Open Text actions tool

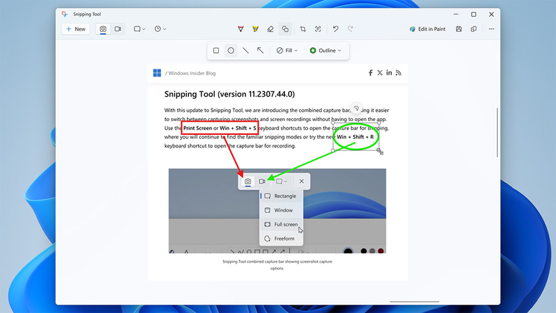coord(318,29)
